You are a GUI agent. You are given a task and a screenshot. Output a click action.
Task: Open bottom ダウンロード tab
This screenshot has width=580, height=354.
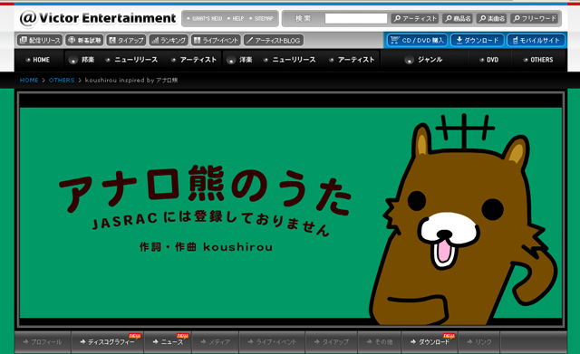tap(430, 342)
